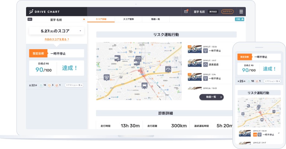Viewport: 286px width, 149px height.
Task: Click stop-sign icon in the 02:24 event row
Action: pos(206,51)
